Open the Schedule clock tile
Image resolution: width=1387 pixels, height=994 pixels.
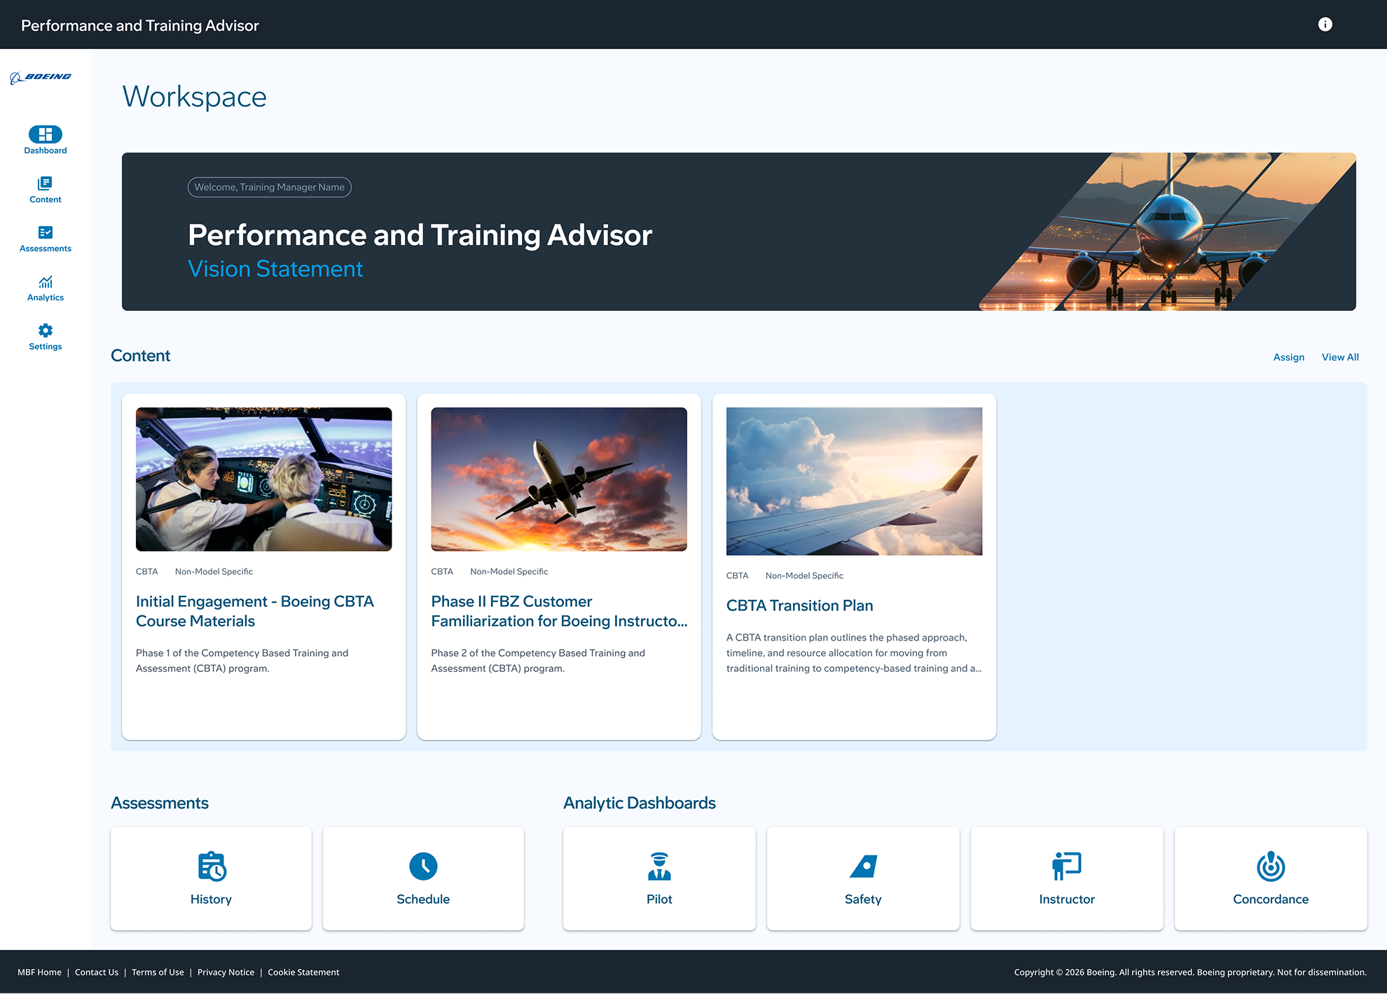point(423,878)
